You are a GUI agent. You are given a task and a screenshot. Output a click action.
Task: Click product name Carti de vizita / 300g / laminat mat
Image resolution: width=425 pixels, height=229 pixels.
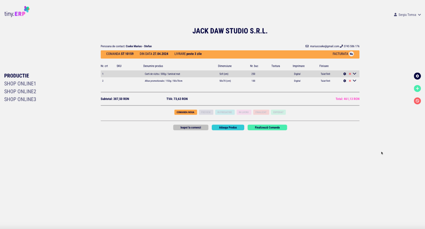coord(162,74)
